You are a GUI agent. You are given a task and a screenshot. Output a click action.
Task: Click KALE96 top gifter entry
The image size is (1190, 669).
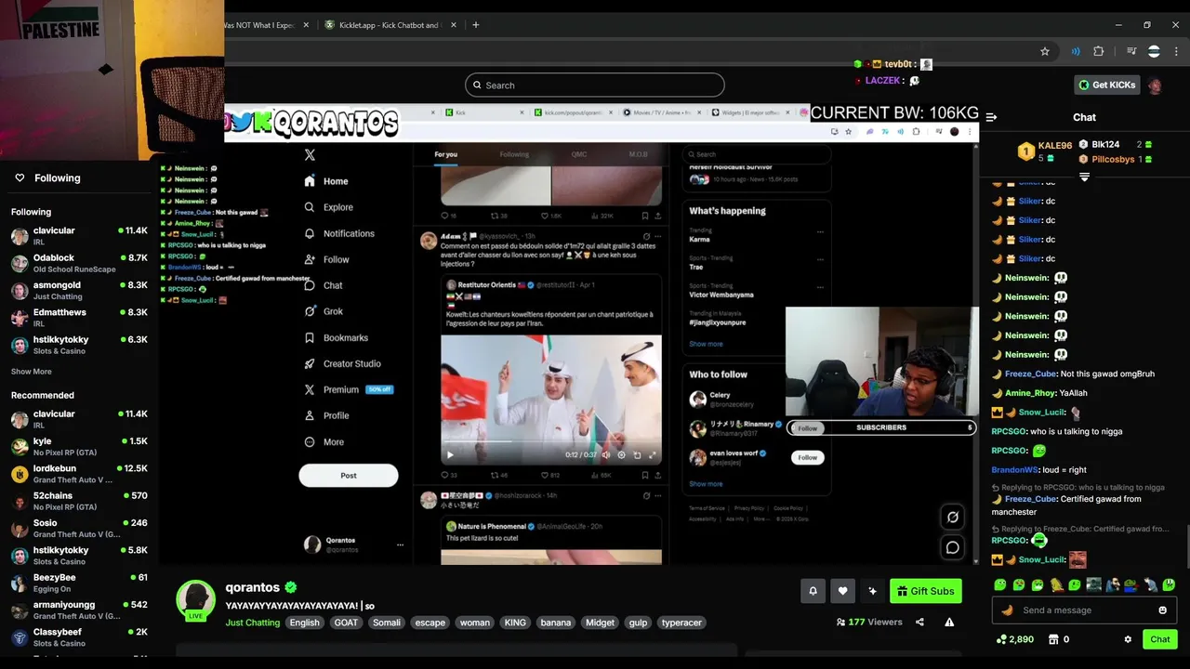click(x=1045, y=151)
